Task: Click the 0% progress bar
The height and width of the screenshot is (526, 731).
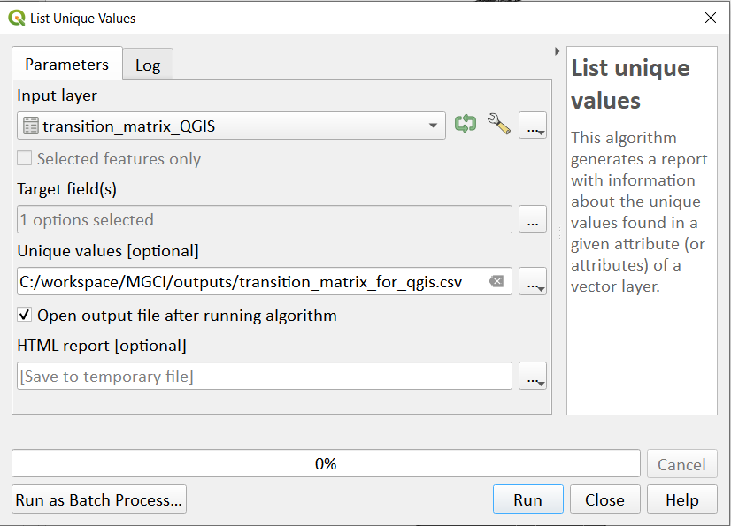Action: 326,463
